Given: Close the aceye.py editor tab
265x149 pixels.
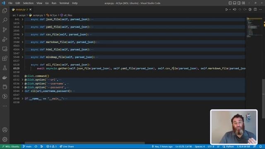Looking at the screenshot, I should (x=30, y=10).
